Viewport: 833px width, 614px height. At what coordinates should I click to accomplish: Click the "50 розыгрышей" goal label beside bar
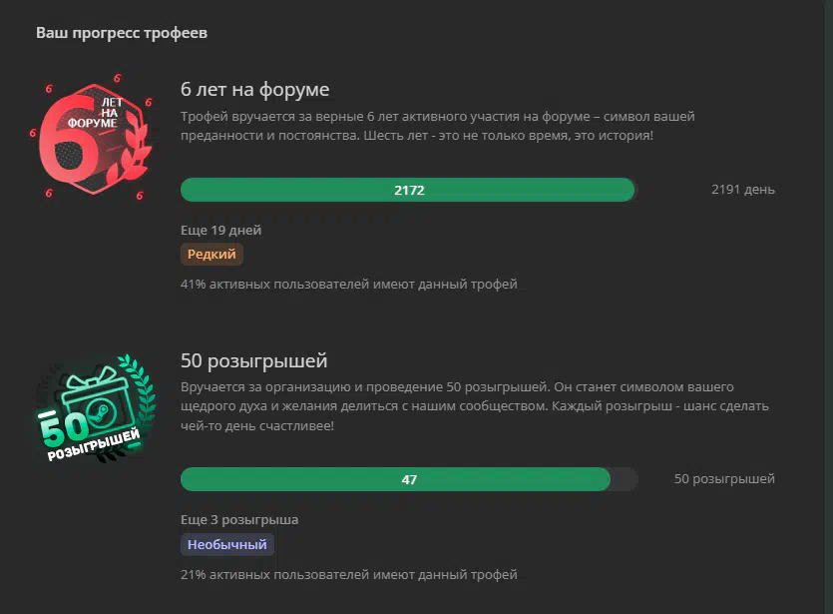(x=724, y=479)
